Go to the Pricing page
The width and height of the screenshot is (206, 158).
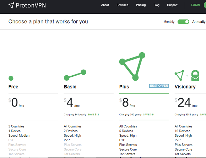click(x=141, y=5)
